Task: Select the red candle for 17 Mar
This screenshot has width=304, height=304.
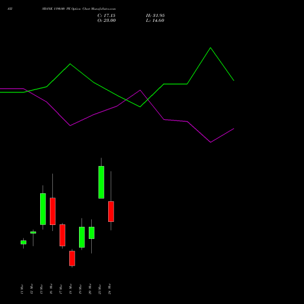Action: (63, 235)
